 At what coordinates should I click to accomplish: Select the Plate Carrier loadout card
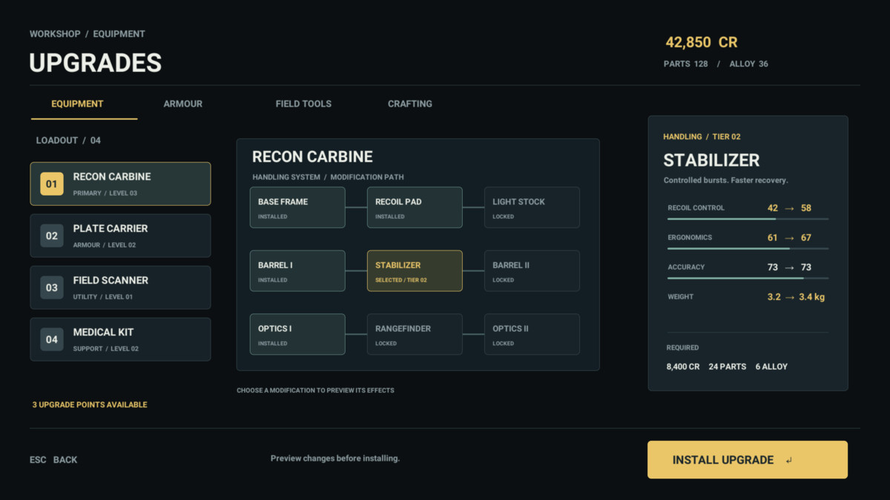pyautogui.click(x=120, y=236)
